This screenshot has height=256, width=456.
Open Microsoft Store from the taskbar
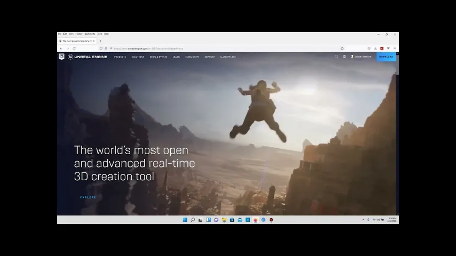[x=232, y=220]
